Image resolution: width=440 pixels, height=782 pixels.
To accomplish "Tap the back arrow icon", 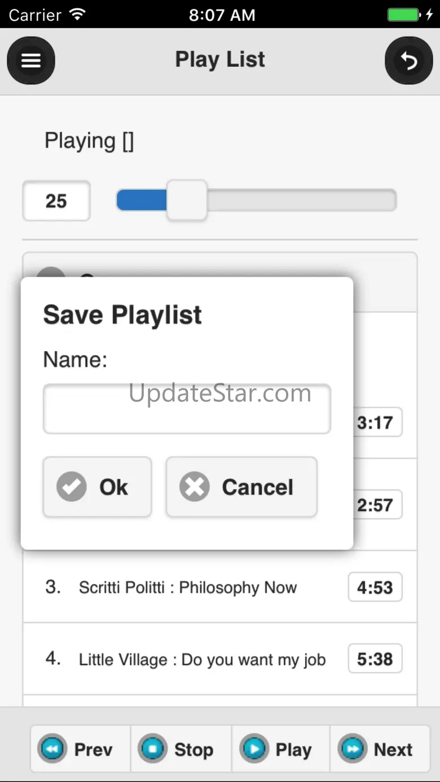I will point(408,60).
